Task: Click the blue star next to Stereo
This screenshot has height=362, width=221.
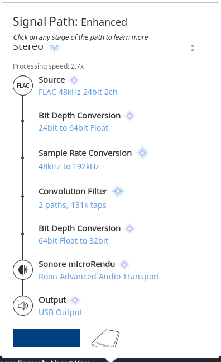Action: click(55, 47)
